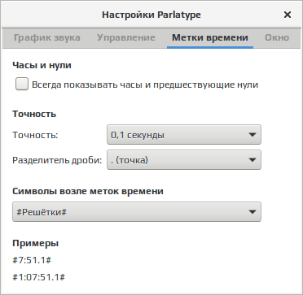Open the Управление tab
Viewport: 303px width, 295px height.
click(126, 37)
